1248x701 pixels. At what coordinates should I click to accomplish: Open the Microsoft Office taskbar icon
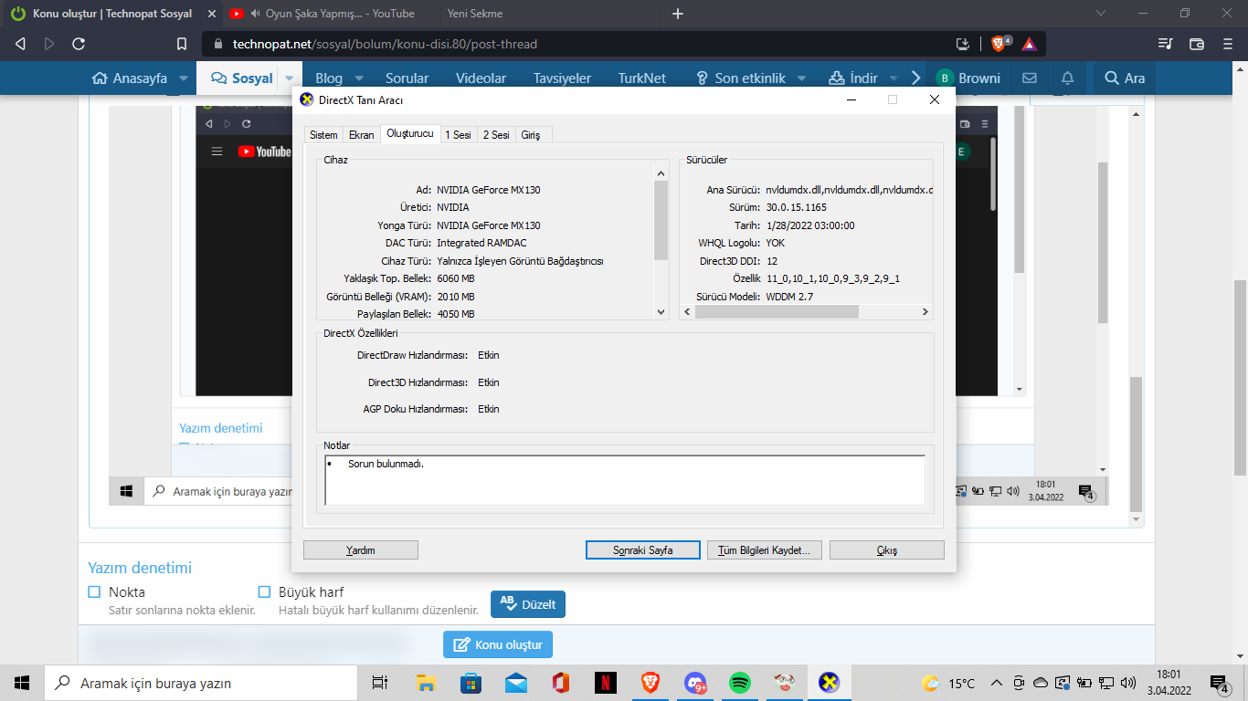click(x=561, y=683)
